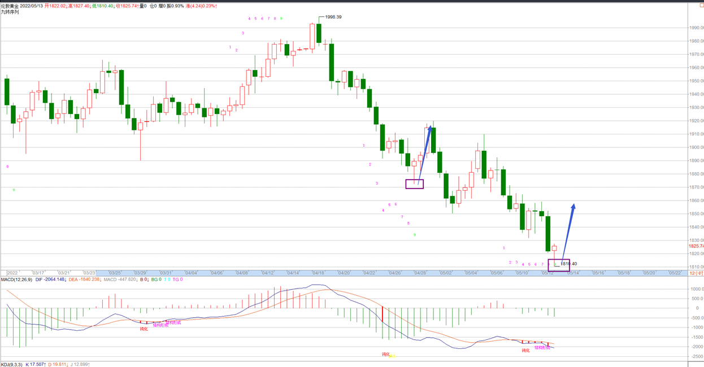Open the KDJ(9,3,3) indicator label
The height and width of the screenshot is (367, 704).
11,364
